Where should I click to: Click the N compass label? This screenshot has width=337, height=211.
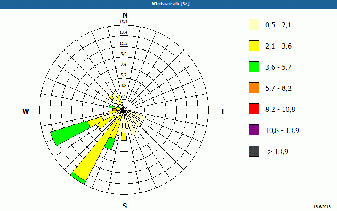pos(125,15)
